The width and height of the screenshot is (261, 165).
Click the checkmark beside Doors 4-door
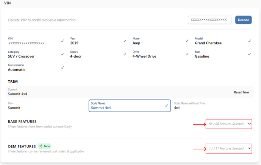click(125, 54)
